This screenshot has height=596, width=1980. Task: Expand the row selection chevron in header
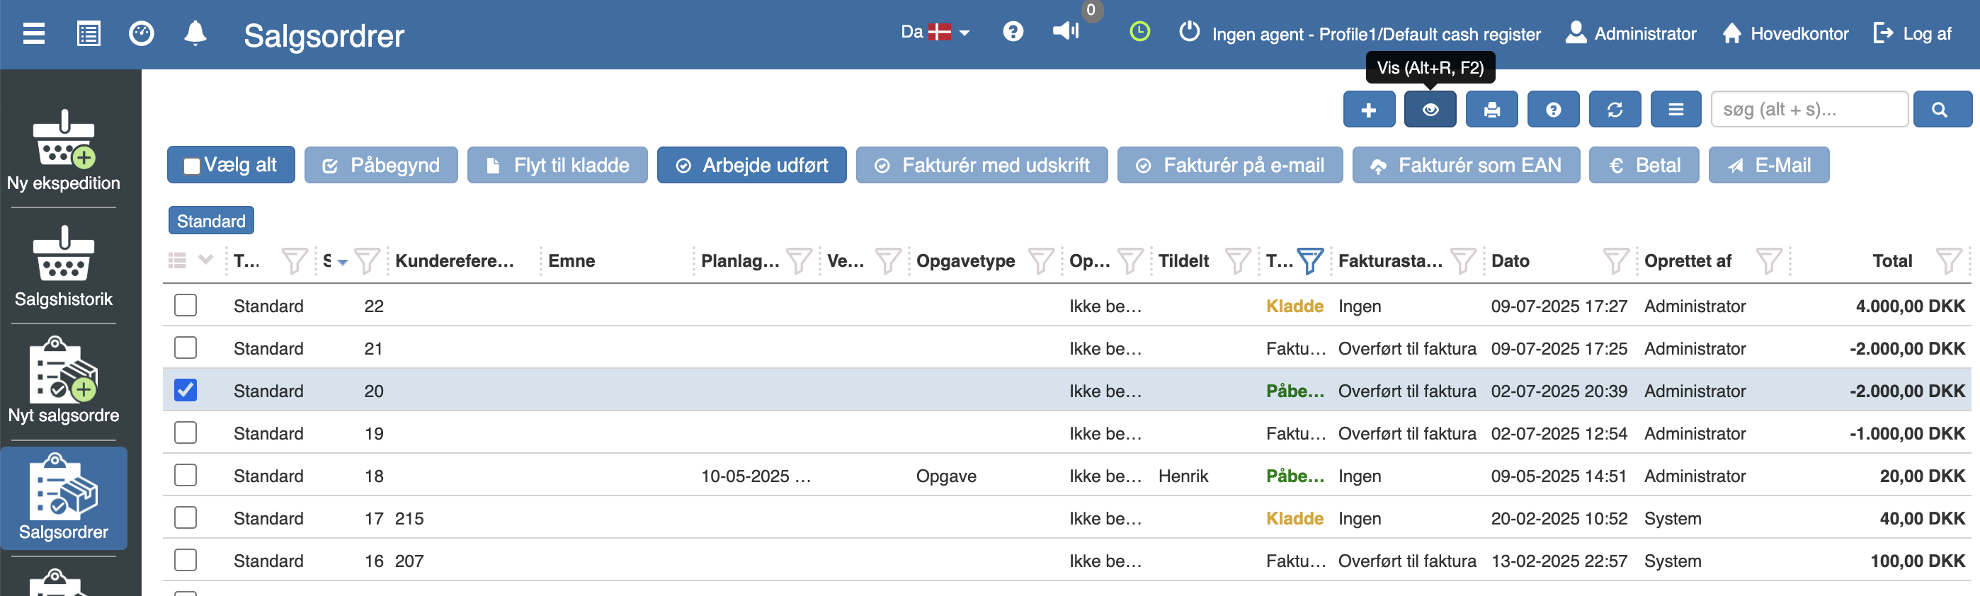(205, 260)
